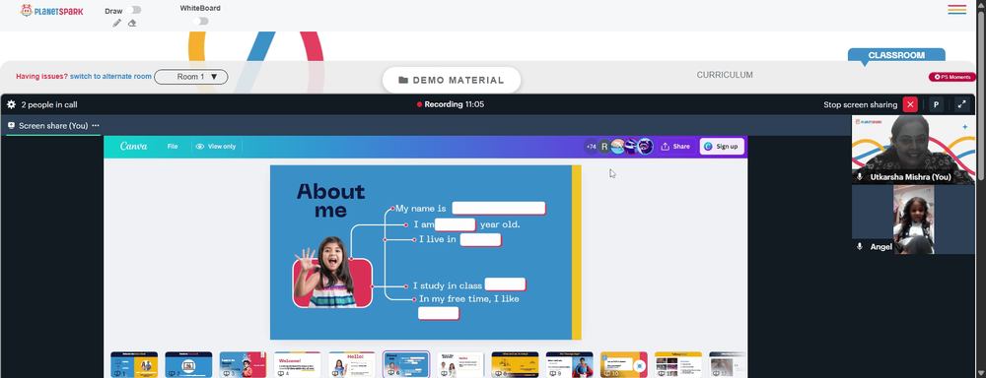
Task: Switch to the Curriculum tab
Action: point(725,75)
